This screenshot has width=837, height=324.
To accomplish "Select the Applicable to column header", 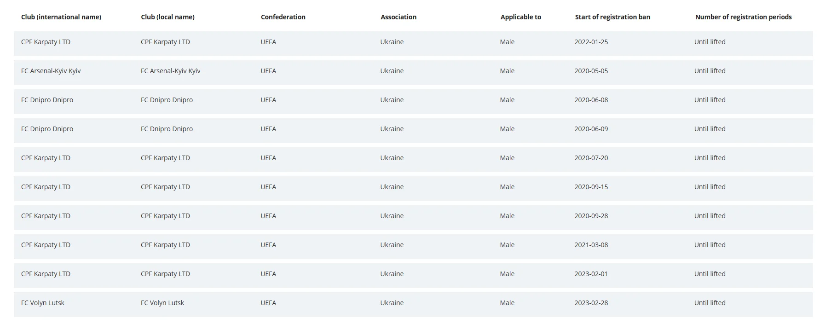I will [x=521, y=17].
